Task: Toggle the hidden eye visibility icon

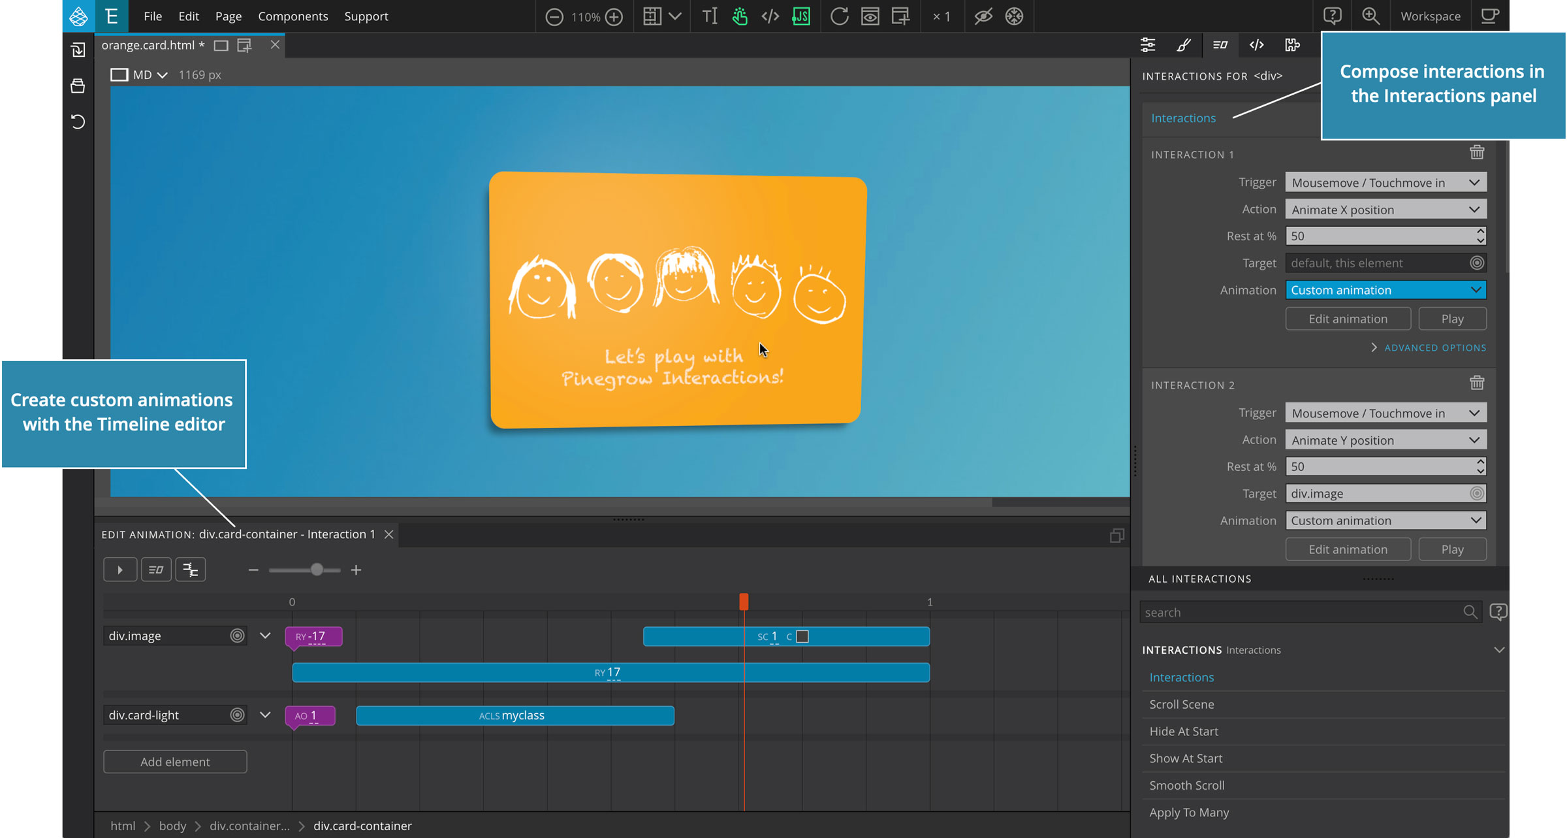Action: [x=983, y=16]
